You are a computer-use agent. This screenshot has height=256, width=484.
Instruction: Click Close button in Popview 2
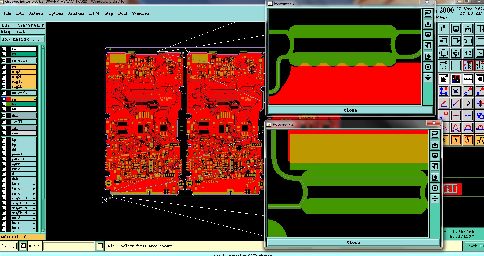point(353,242)
